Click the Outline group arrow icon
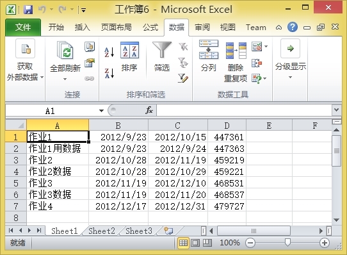347x255 pixels. (291, 49)
